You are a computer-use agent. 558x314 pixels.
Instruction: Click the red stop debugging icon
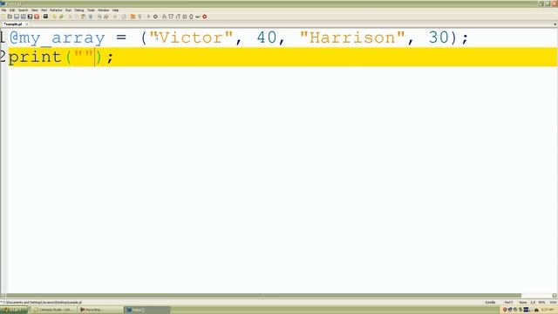point(205,17)
